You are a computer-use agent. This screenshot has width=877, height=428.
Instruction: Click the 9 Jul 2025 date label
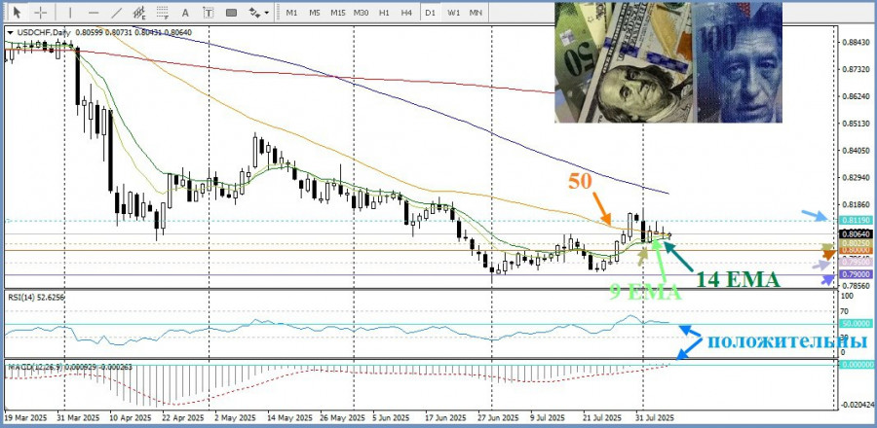547,417
